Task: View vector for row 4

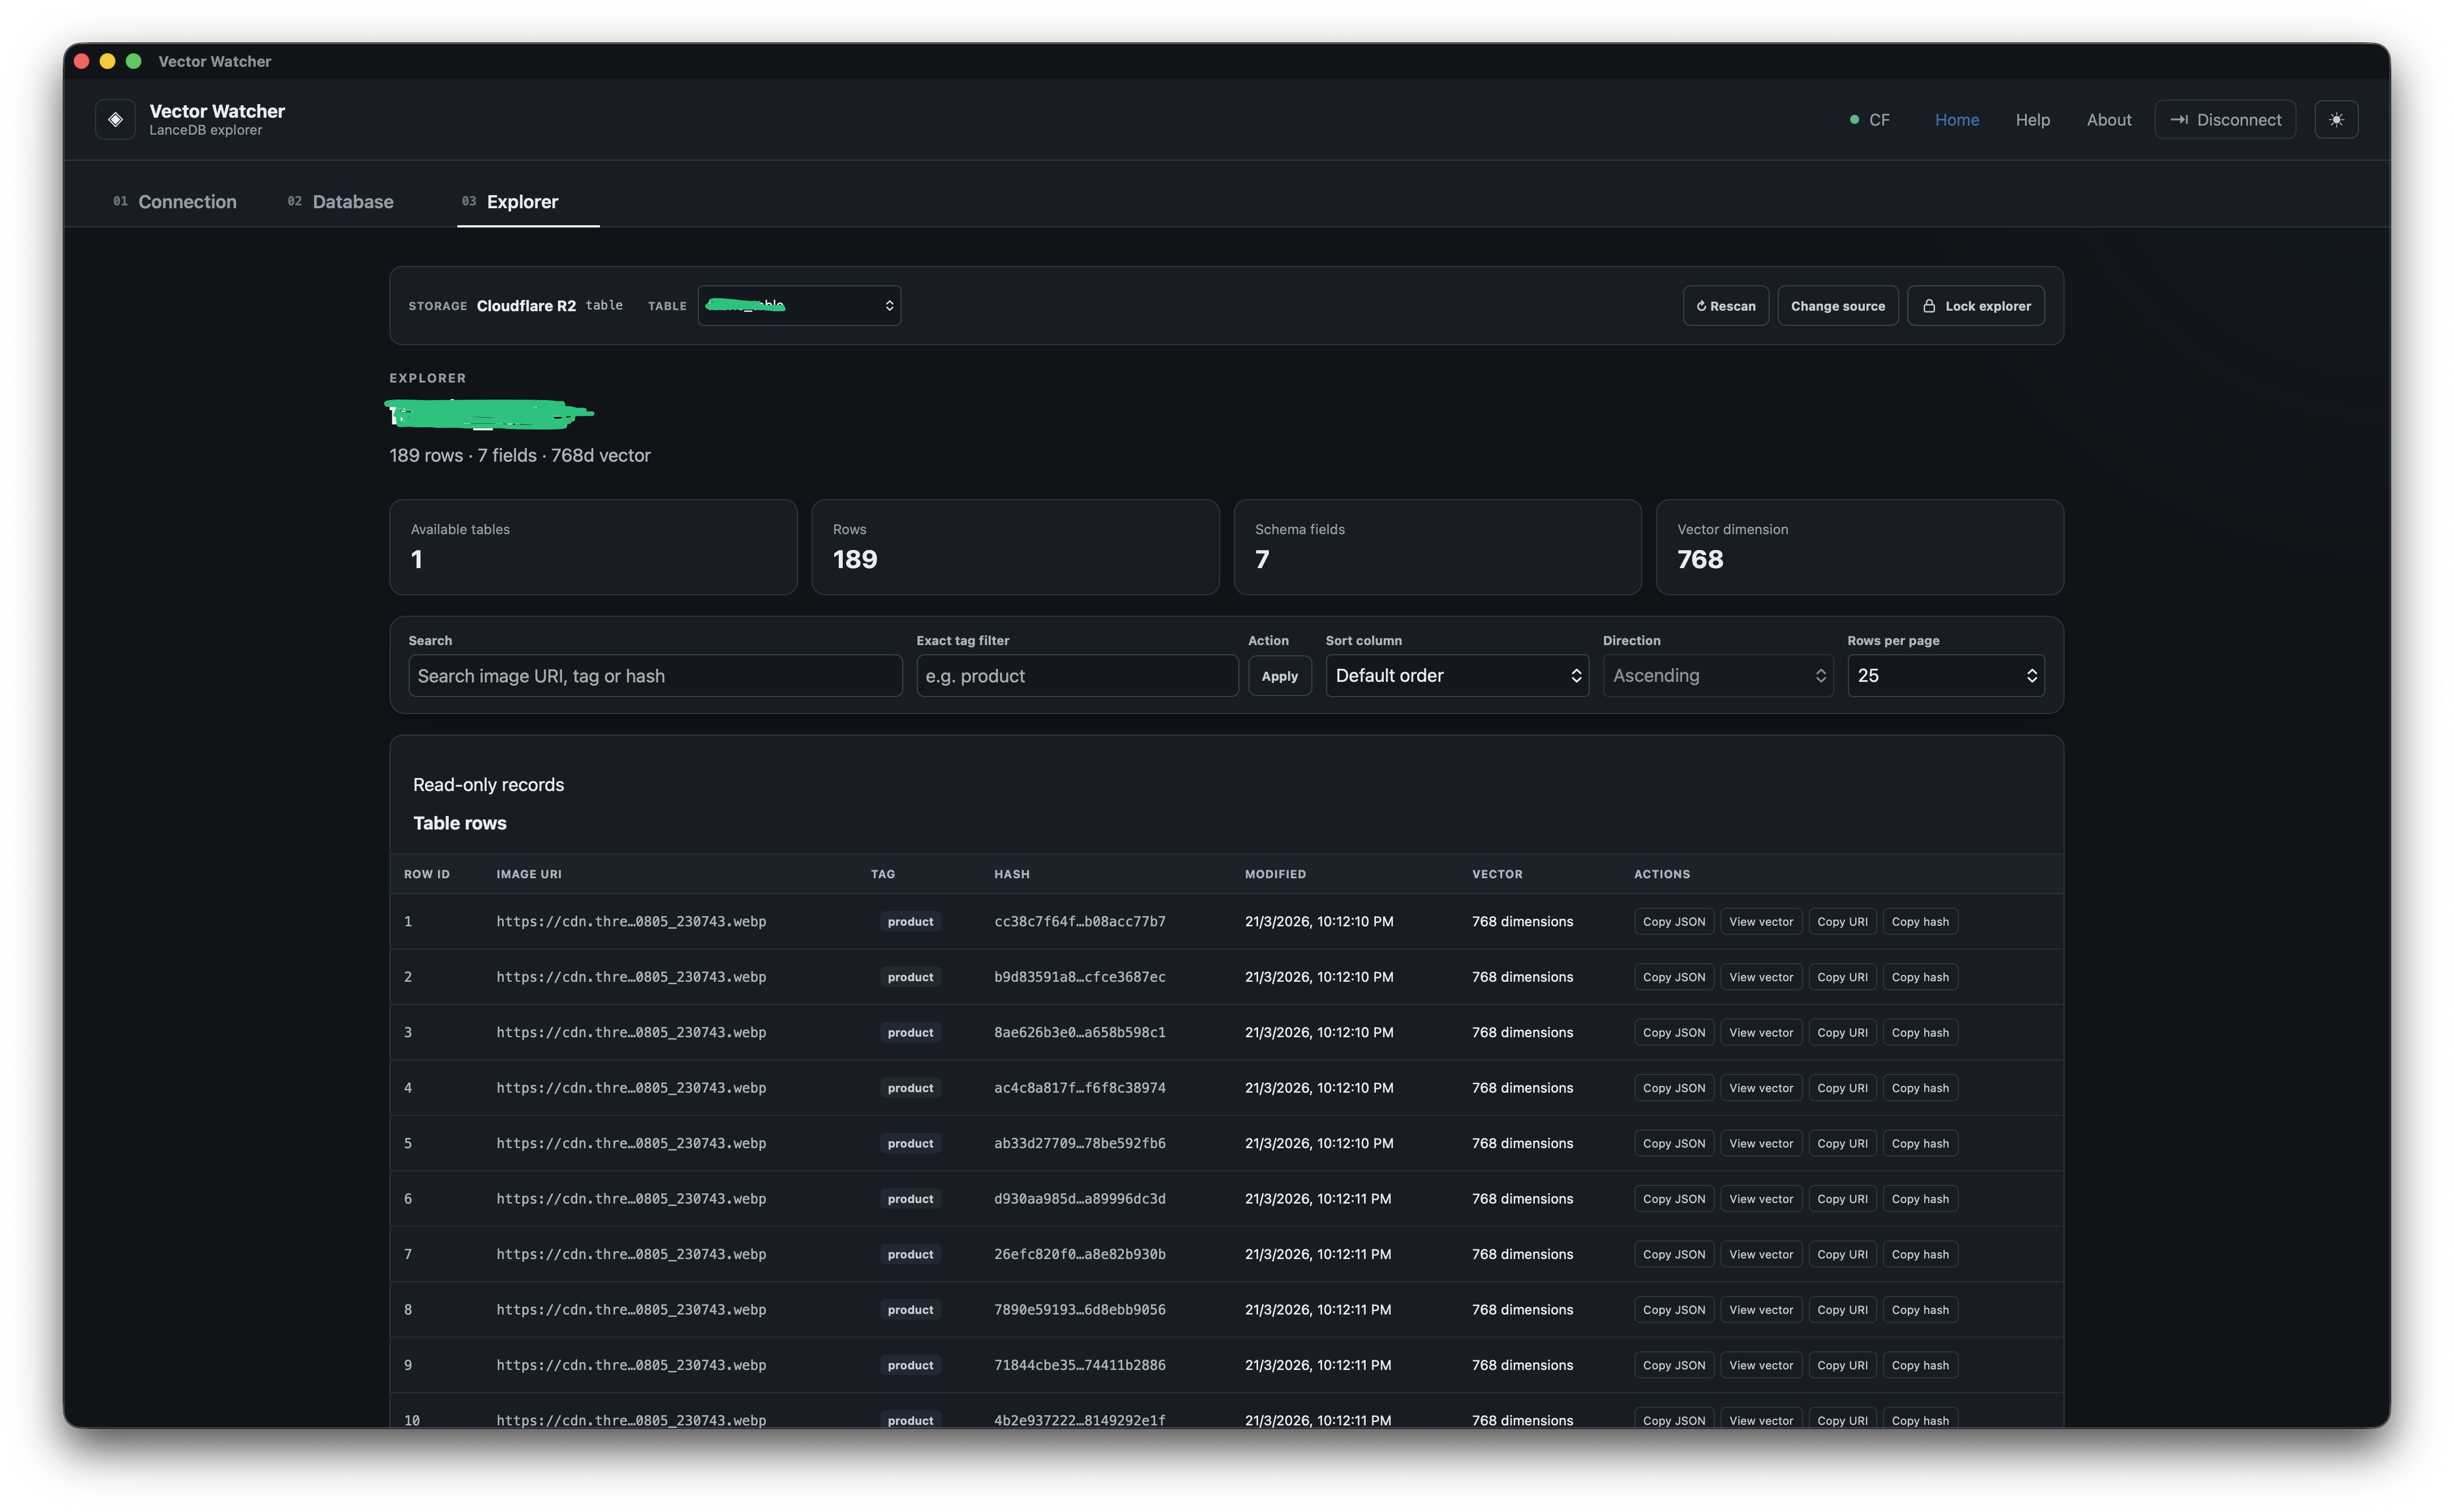Action: click(x=1761, y=1088)
